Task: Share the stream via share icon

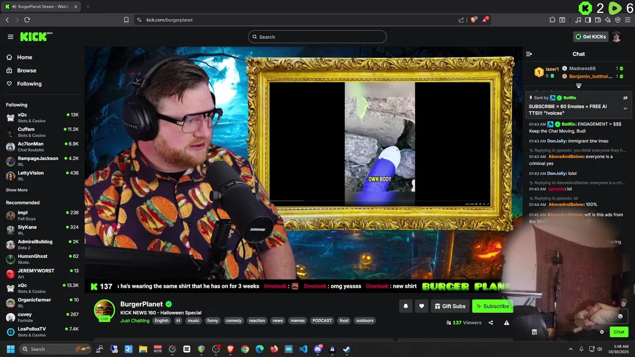Action: click(x=491, y=323)
